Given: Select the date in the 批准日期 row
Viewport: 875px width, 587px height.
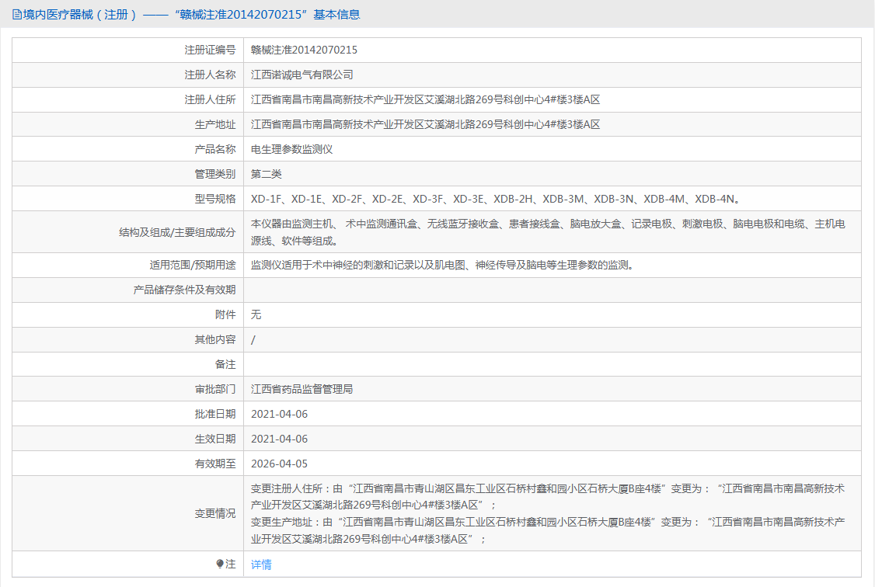Looking at the screenshot, I should [x=280, y=414].
